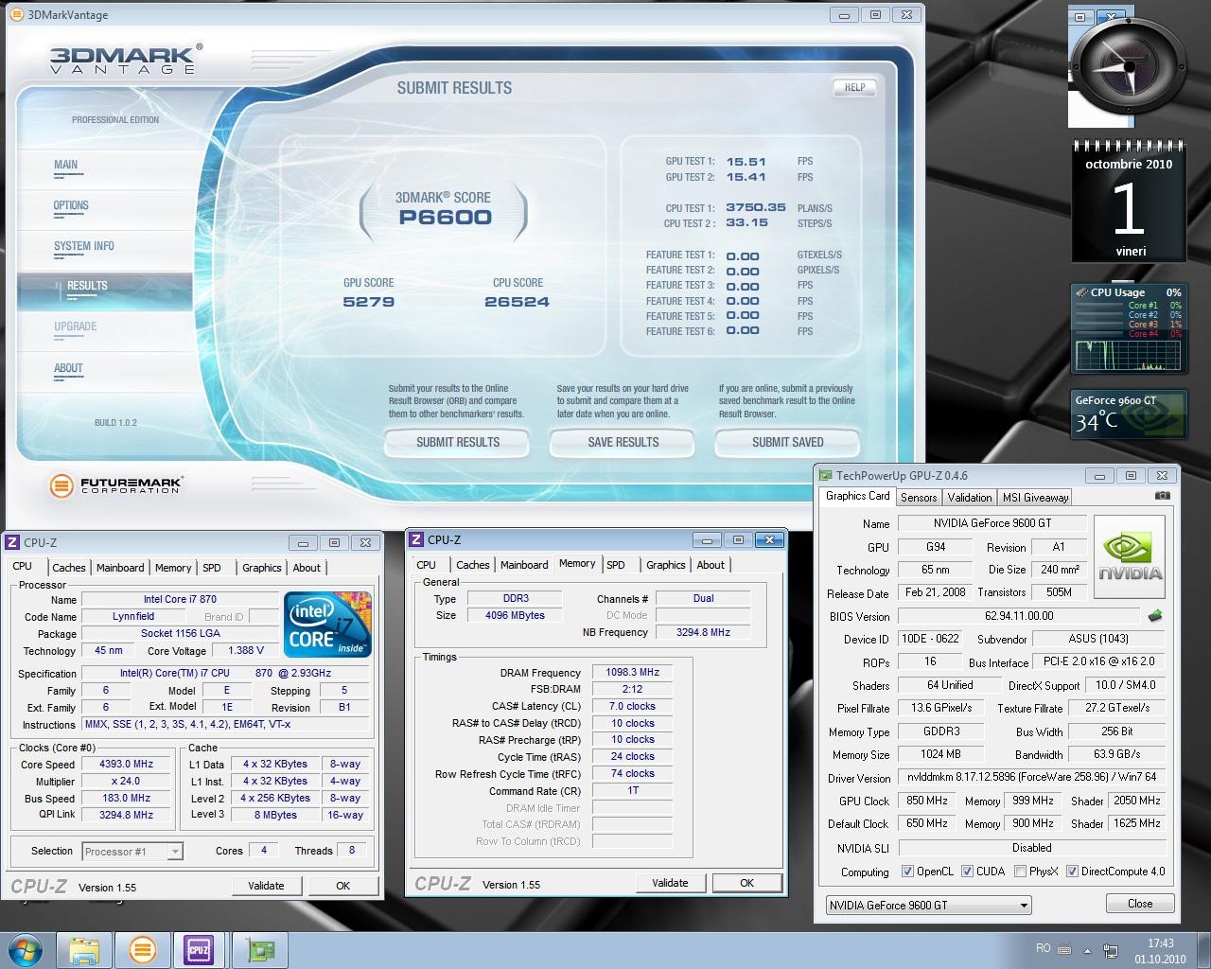Click the GPU-Z title bar icon
The width and height of the screenshot is (1211, 969).
[826, 475]
